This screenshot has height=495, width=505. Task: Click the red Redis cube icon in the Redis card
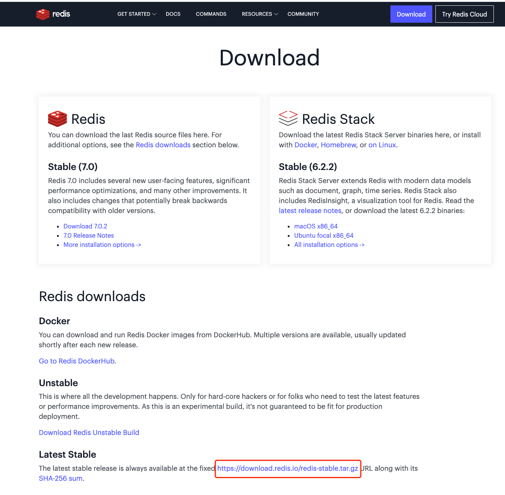click(57, 119)
